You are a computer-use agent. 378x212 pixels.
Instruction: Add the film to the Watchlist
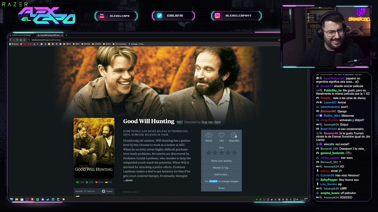pos(234,137)
